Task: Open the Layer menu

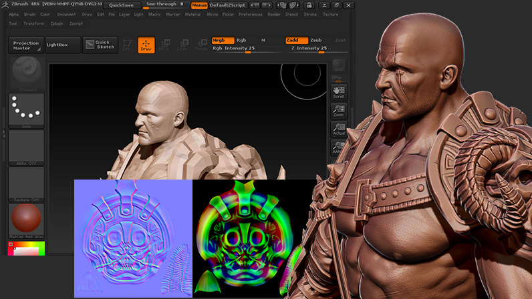Action: click(124, 15)
